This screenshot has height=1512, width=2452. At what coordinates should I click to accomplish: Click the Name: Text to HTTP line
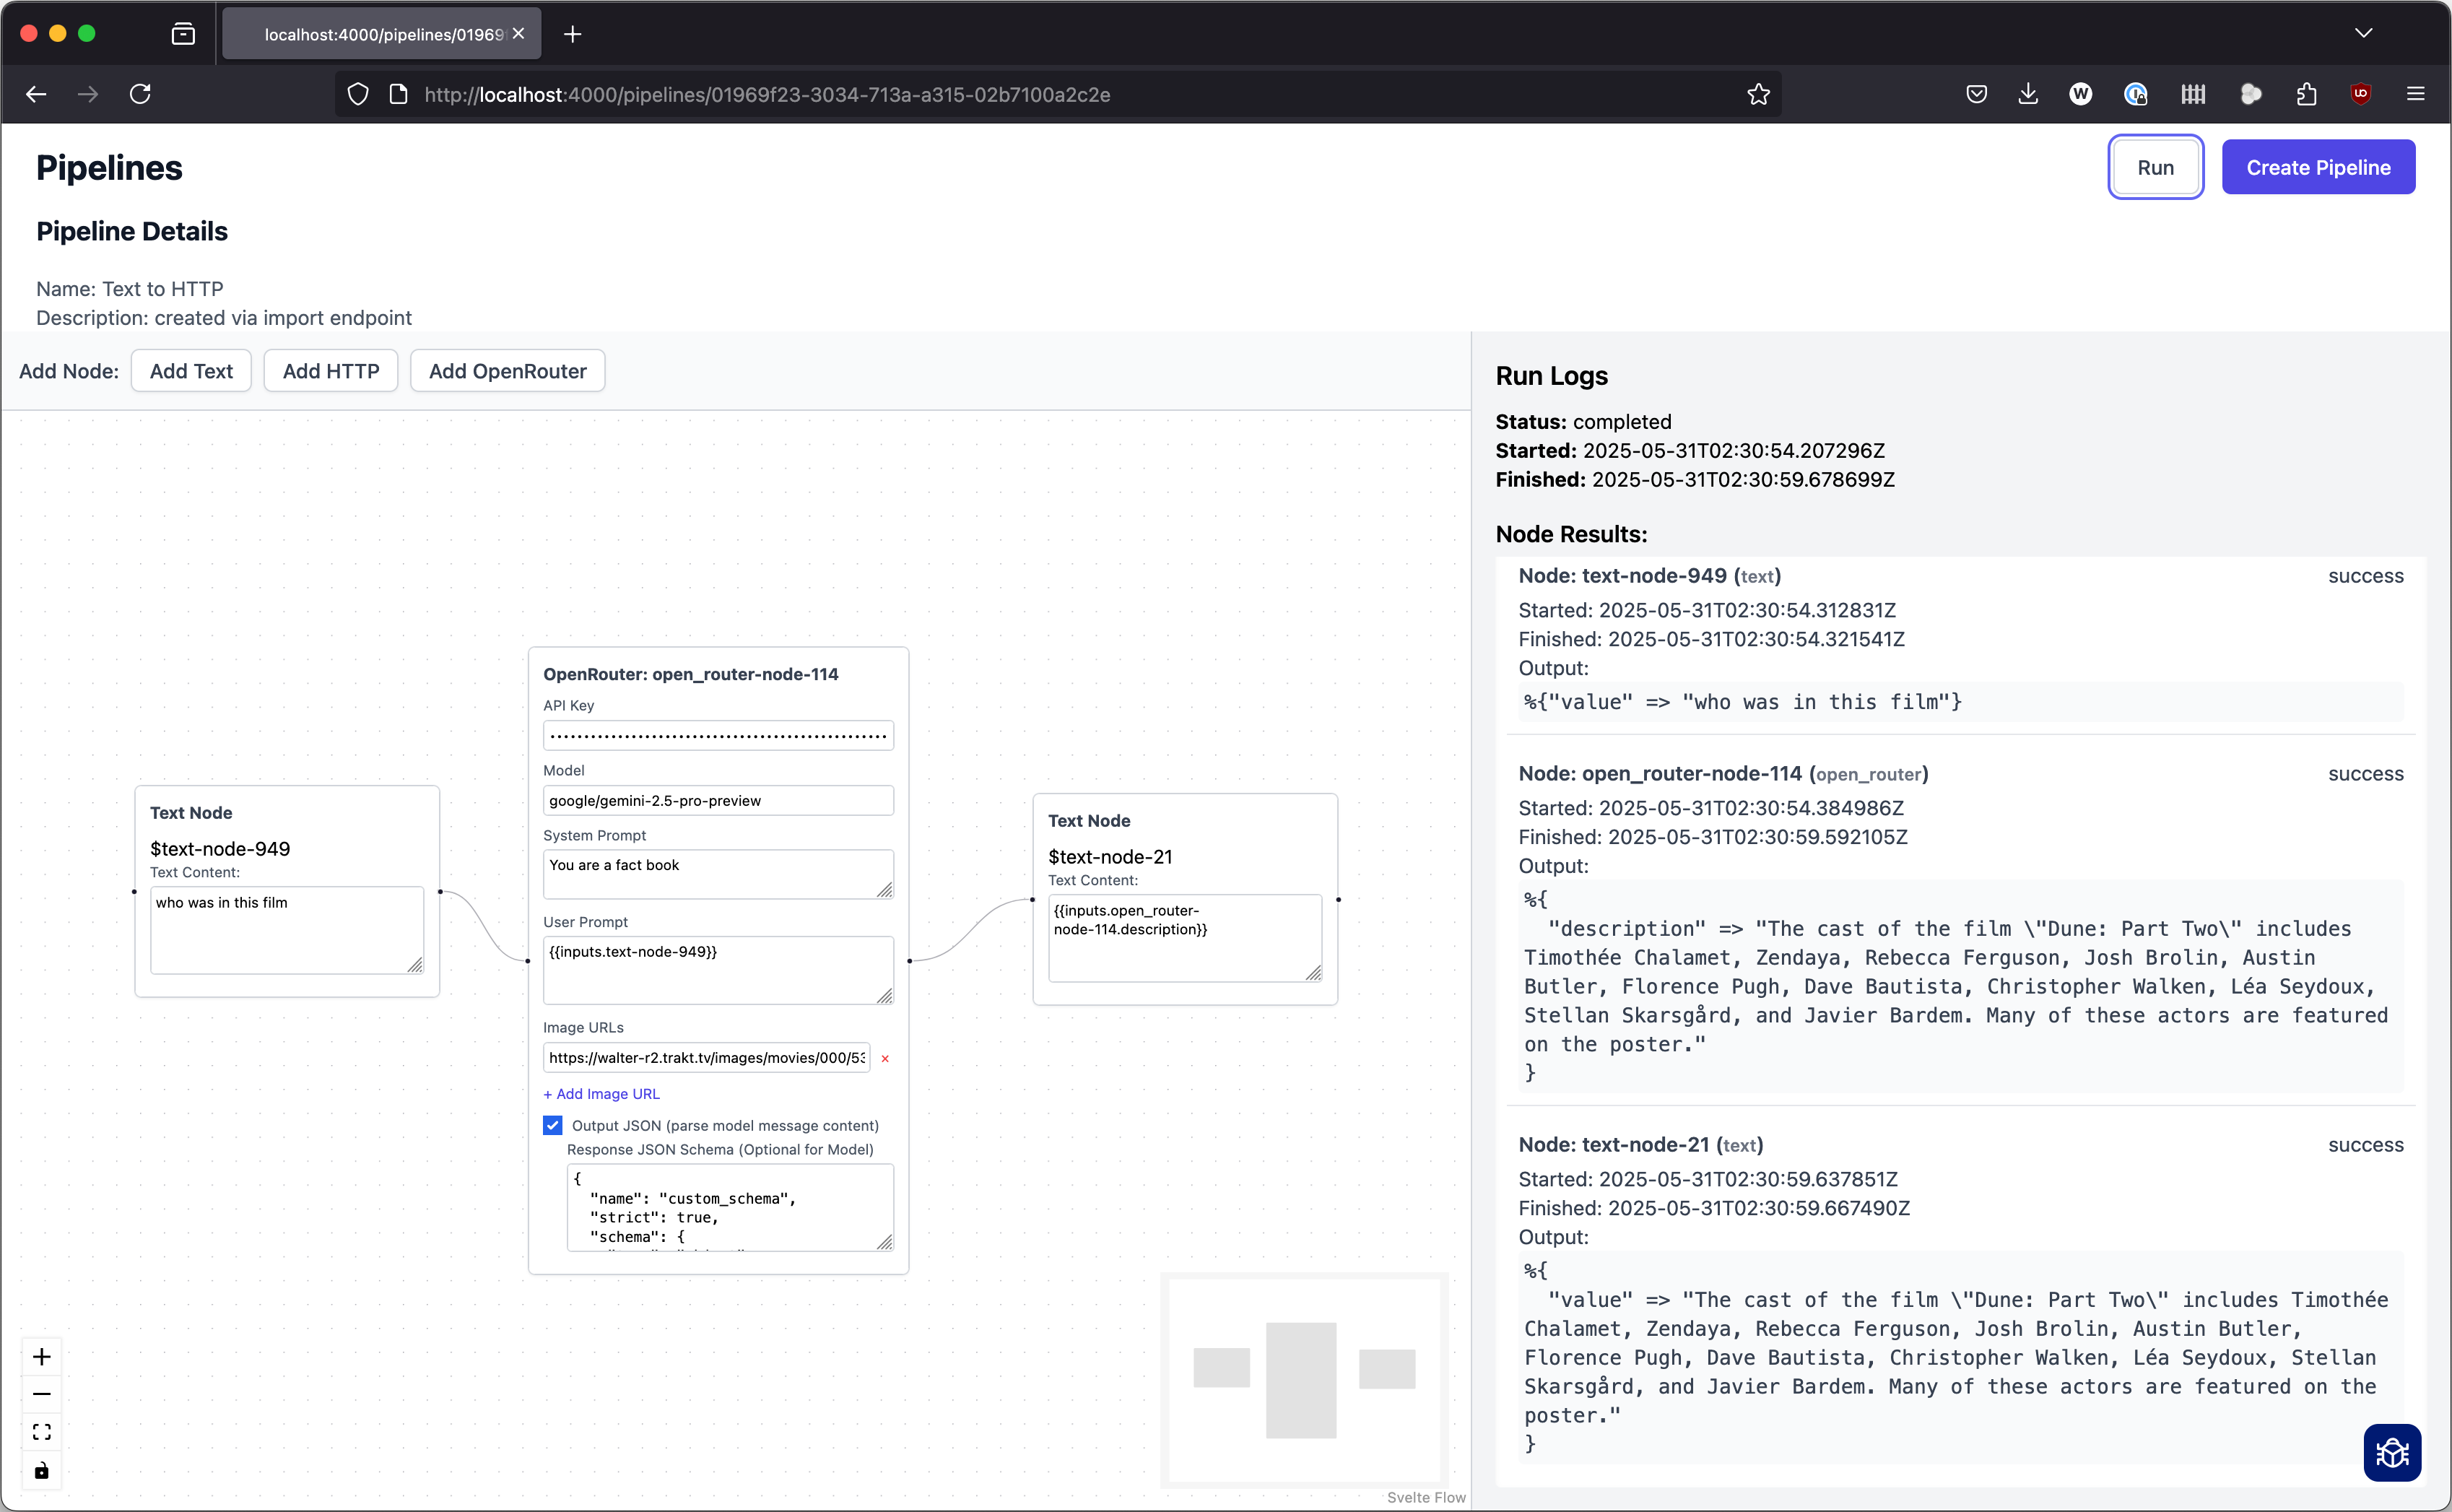tap(130, 289)
